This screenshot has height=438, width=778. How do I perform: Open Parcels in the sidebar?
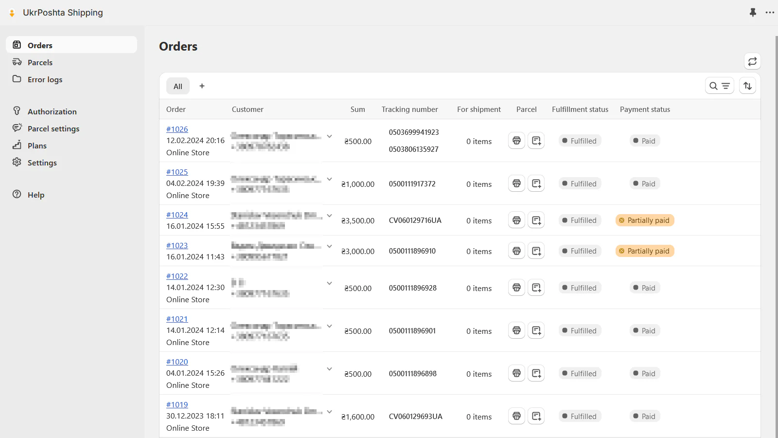pos(40,62)
